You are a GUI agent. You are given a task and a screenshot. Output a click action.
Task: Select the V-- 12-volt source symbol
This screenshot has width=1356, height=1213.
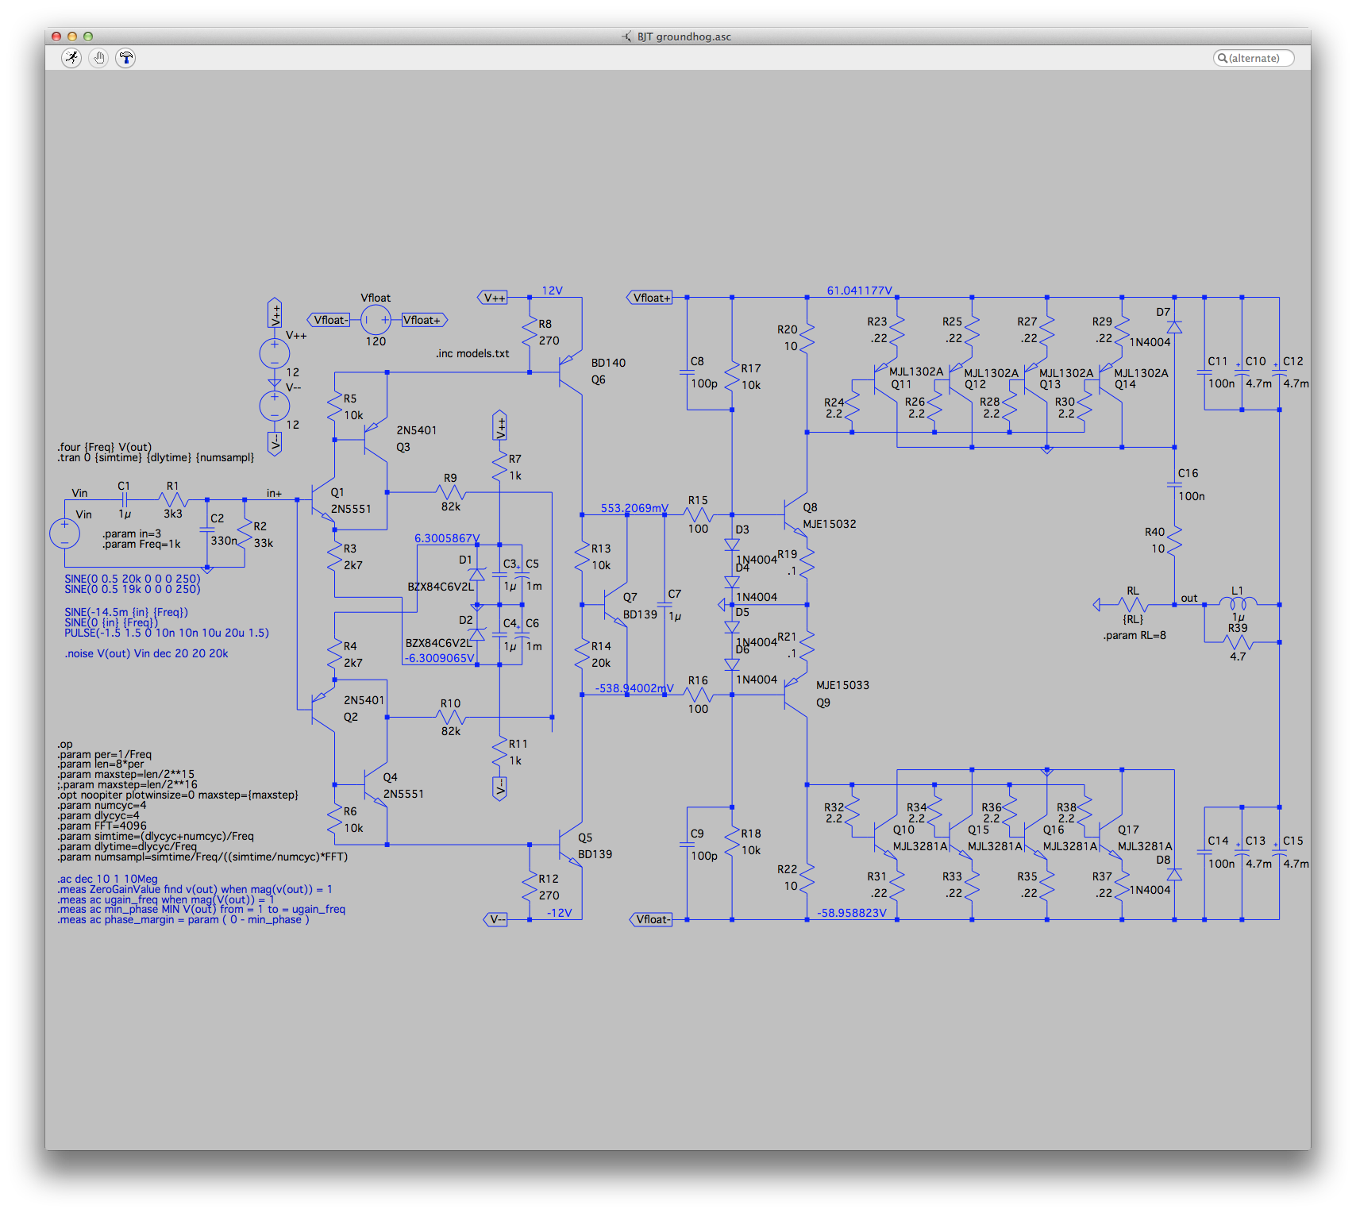(x=275, y=406)
